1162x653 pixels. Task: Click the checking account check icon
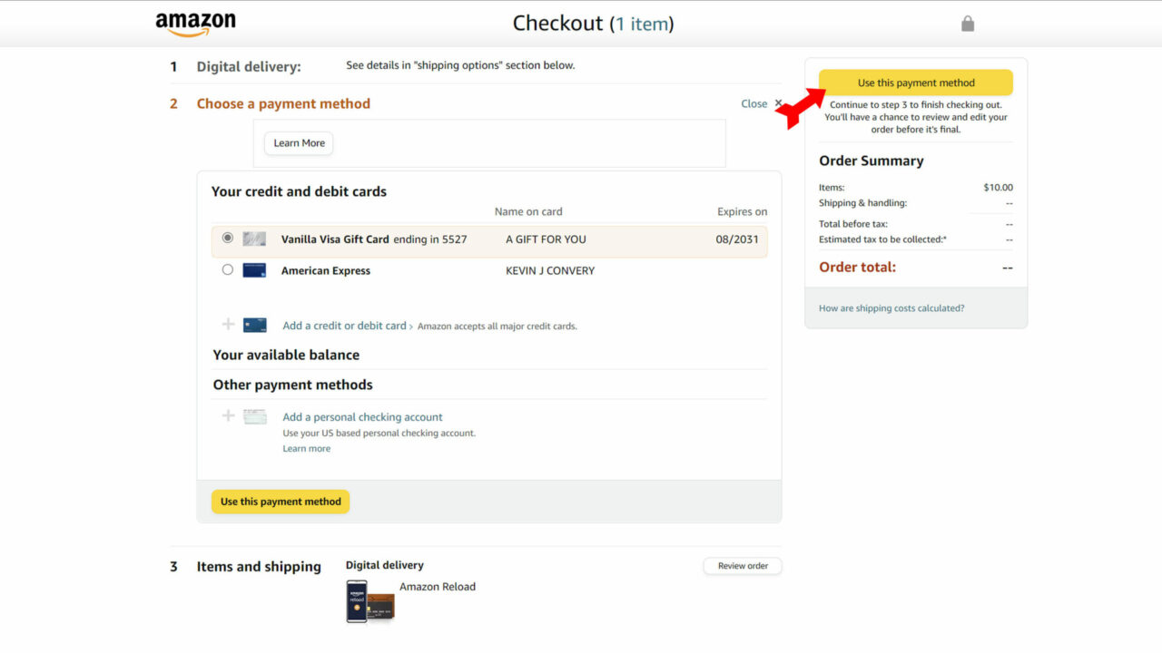254,416
